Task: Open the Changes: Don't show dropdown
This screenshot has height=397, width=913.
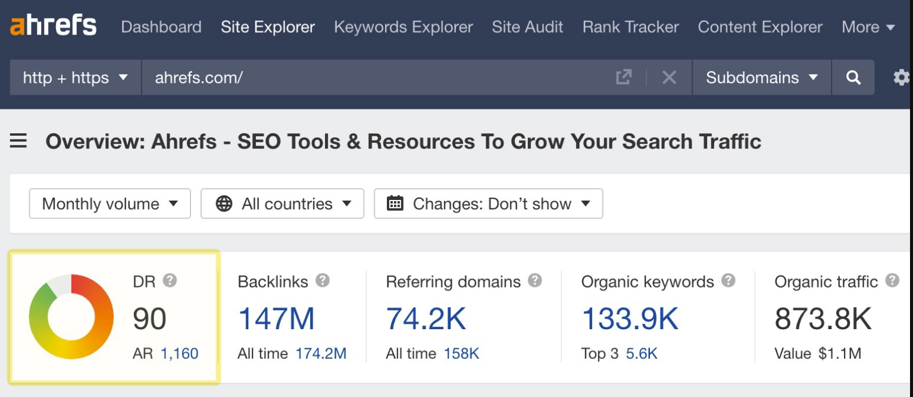Action: pos(489,204)
